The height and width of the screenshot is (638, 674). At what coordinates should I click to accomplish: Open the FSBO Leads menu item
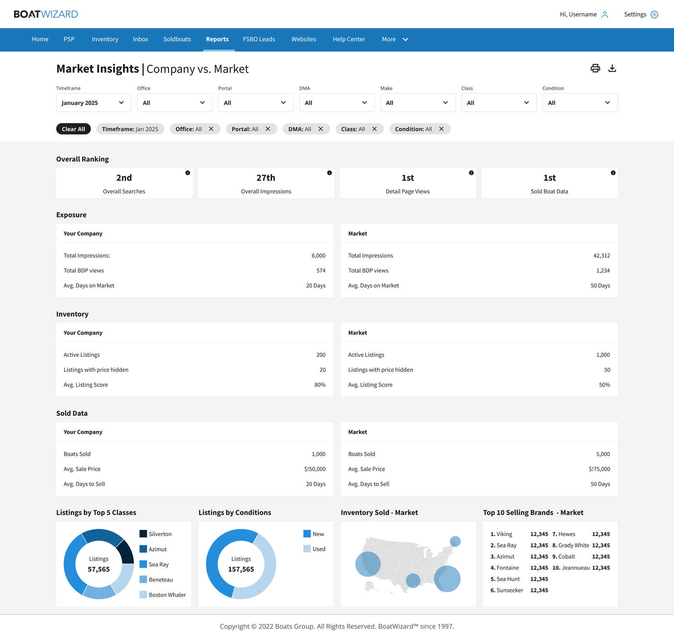258,39
